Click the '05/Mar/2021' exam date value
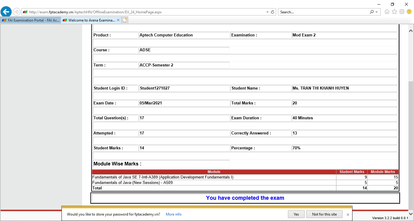Screen dimensions: 414x221 coord(151,103)
